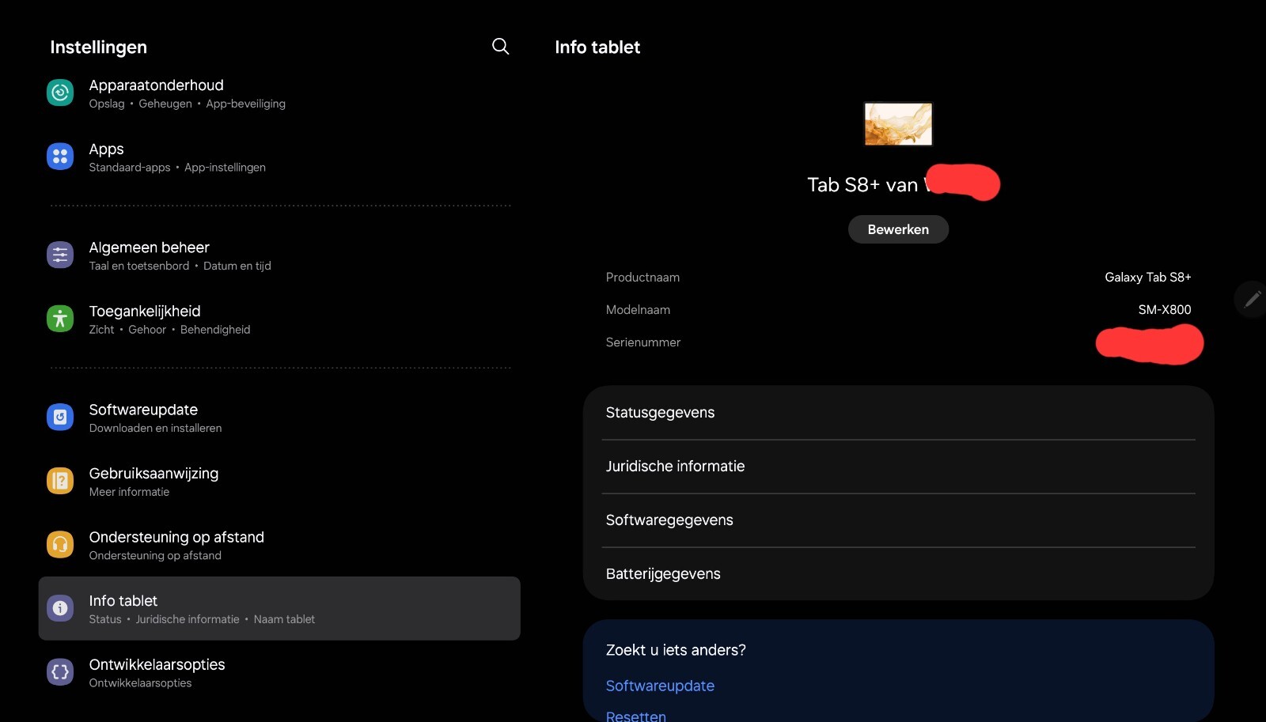
Task: Tap the Ondersteuning op afstand headset icon
Action: coord(60,545)
